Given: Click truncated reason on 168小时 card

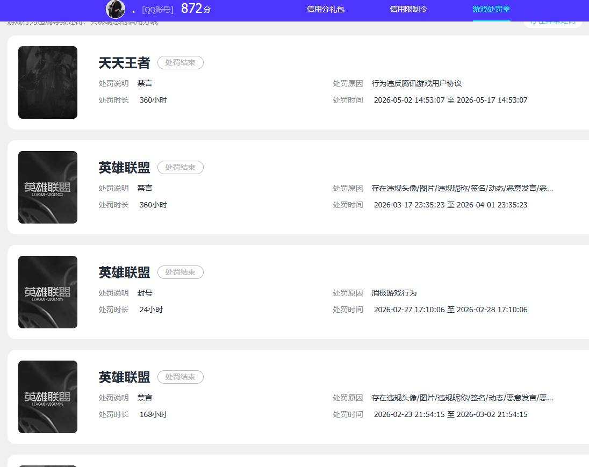Looking at the screenshot, I should (462, 398).
